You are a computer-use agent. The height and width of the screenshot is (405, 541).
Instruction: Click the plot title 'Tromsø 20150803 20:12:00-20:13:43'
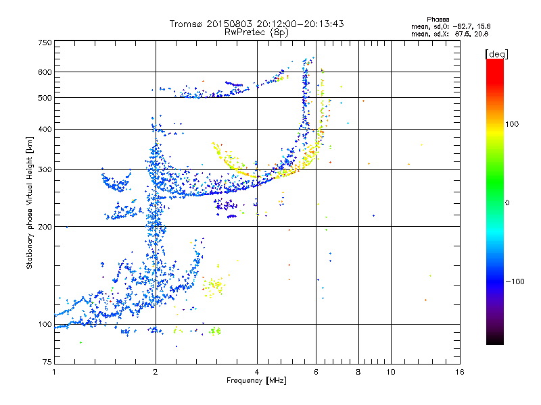(x=256, y=24)
